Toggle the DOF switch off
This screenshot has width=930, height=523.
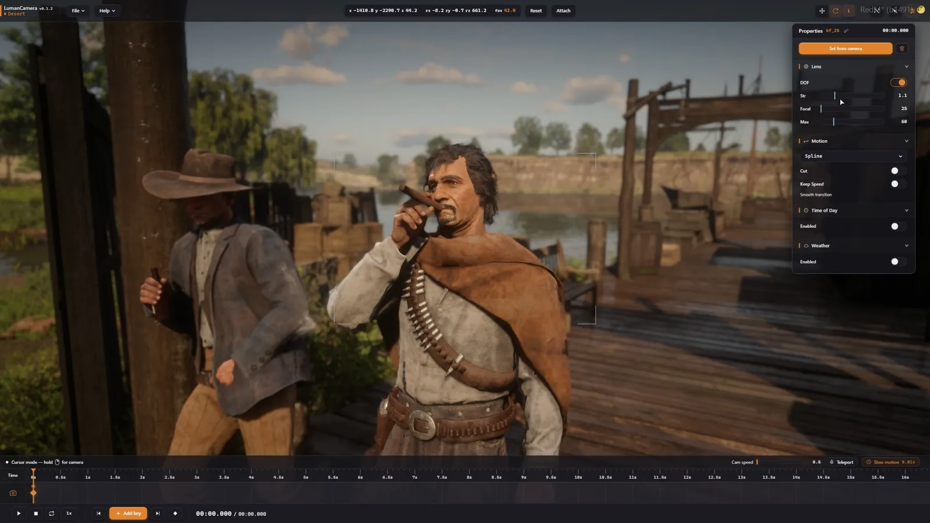pyautogui.click(x=898, y=83)
